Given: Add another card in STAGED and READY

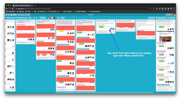Looking at the screenshot, I should [x=142, y=38].
